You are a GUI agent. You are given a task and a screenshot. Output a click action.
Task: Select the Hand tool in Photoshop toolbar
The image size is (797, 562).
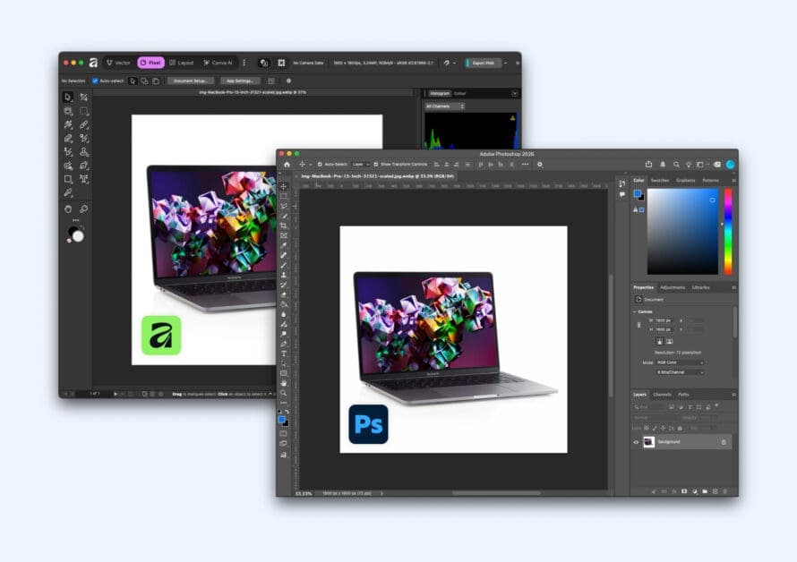tap(284, 383)
